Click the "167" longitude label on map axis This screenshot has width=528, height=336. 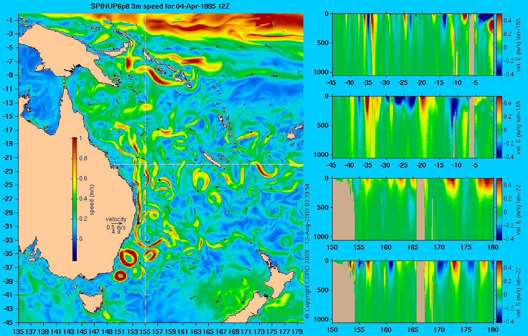[221, 332]
